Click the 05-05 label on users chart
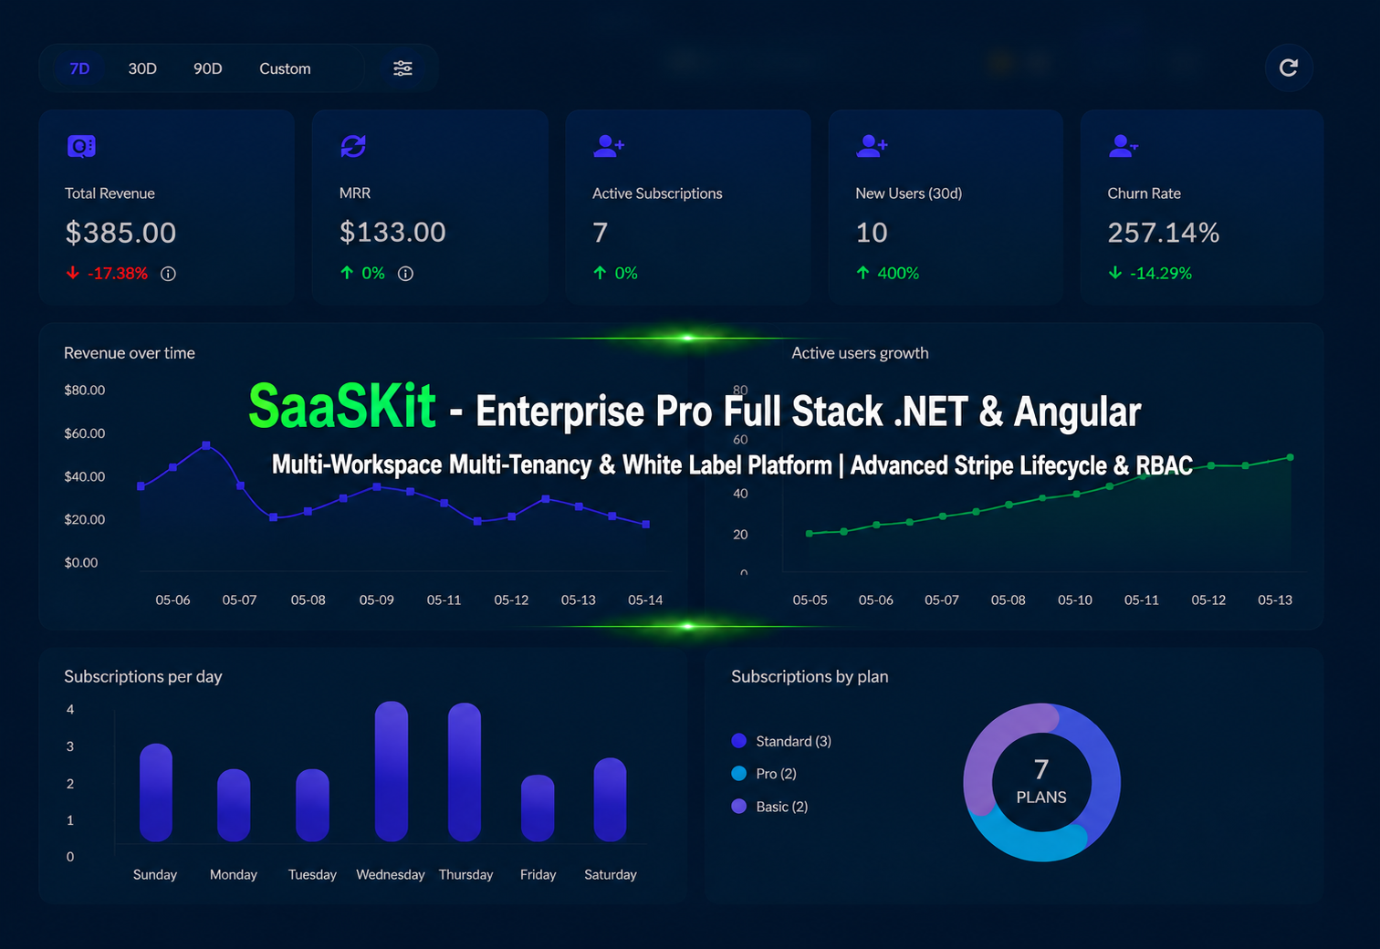Screen dimensions: 1380x949 click(x=810, y=600)
